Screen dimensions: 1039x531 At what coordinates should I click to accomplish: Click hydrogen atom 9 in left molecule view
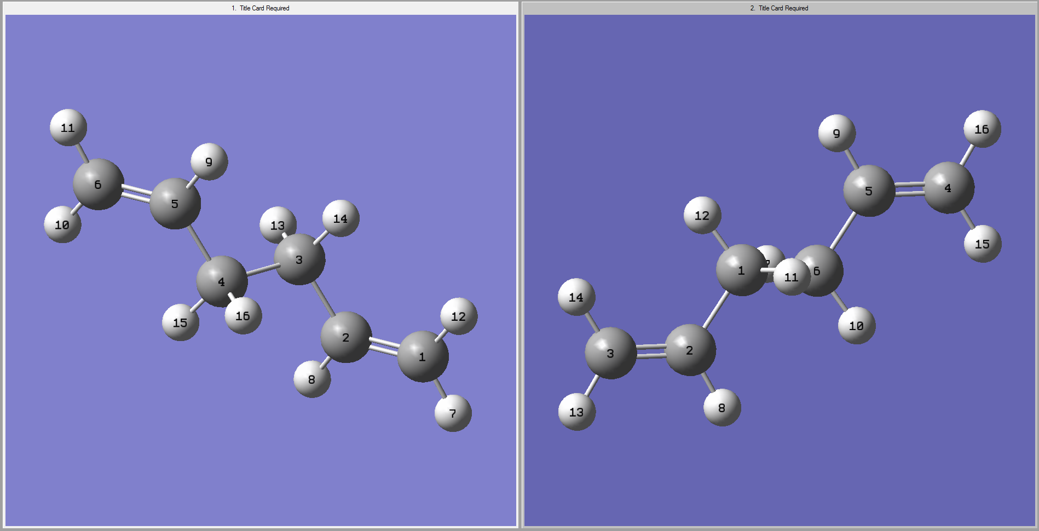click(209, 161)
